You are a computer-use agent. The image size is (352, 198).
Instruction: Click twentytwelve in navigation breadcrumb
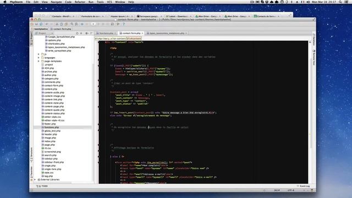tap(41, 29)
